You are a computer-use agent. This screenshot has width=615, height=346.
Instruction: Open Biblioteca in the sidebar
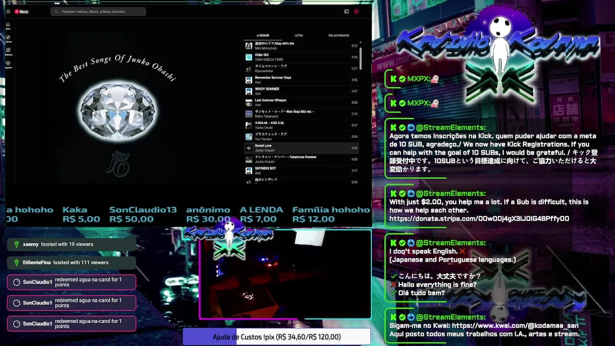(x=8, y=51)
